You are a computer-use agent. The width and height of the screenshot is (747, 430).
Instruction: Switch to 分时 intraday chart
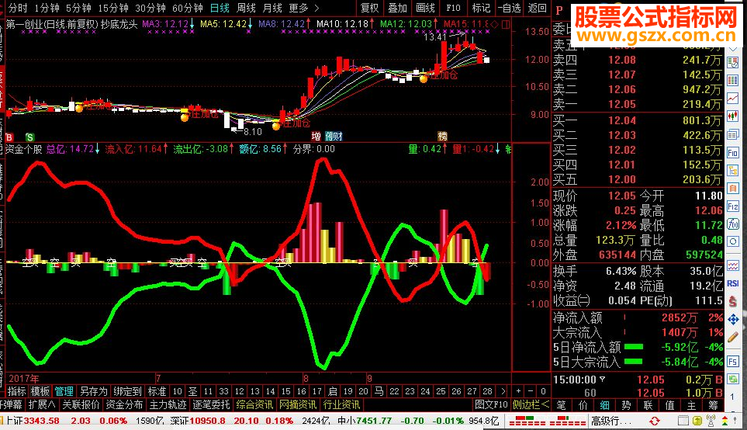point(18,8)
